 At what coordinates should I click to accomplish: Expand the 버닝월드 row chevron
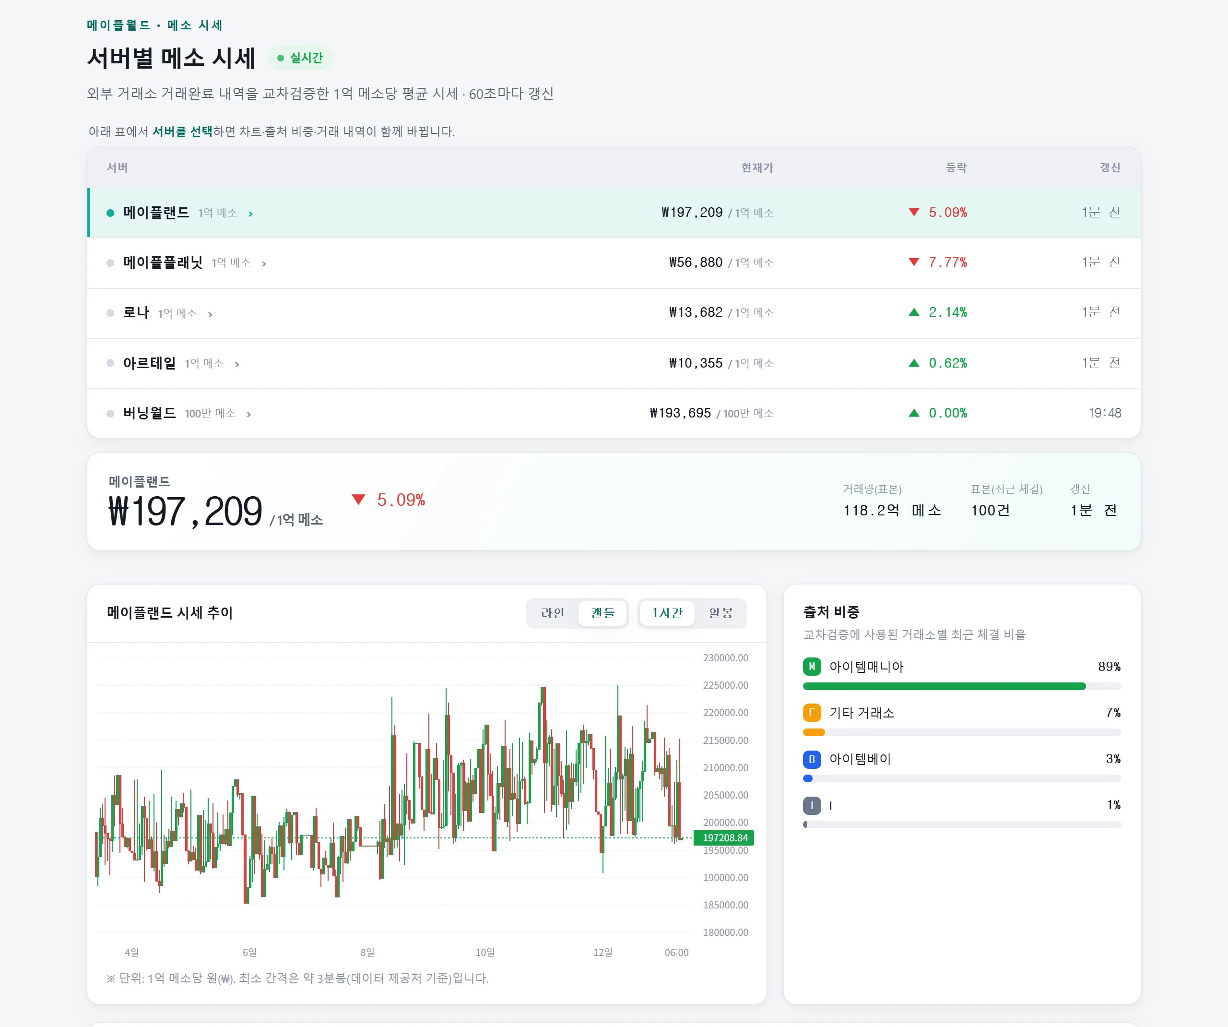point(248,414)
